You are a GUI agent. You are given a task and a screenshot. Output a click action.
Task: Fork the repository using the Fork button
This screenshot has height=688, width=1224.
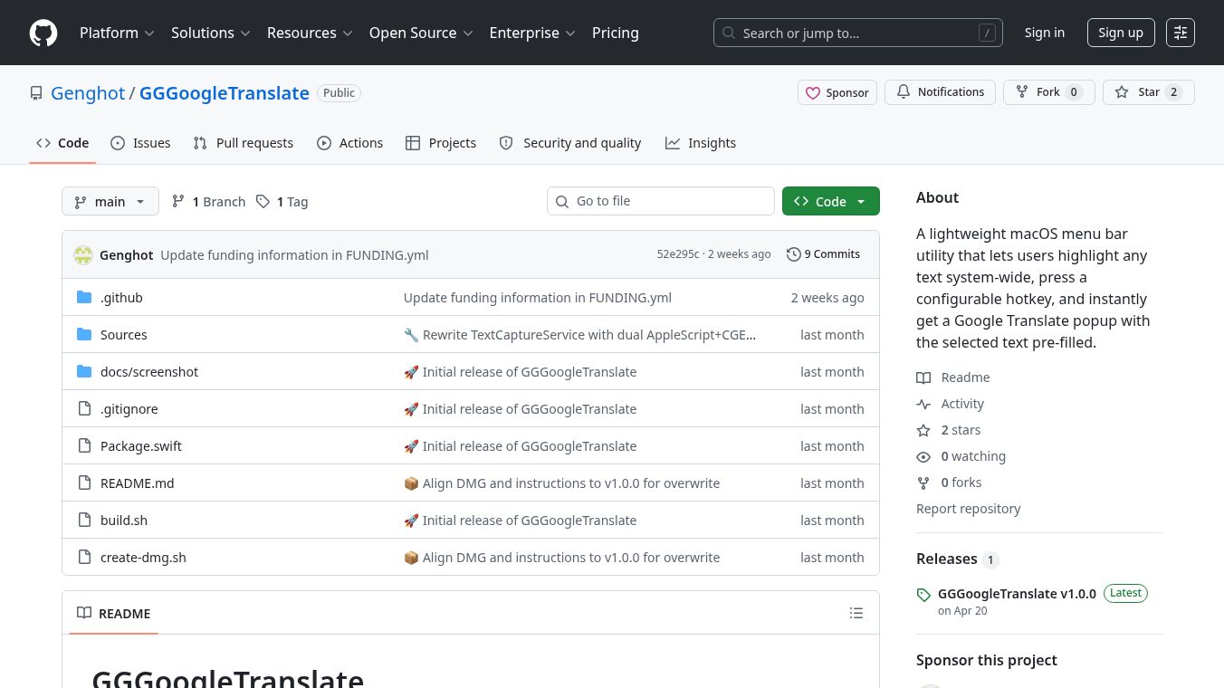tap(1048, 92)
